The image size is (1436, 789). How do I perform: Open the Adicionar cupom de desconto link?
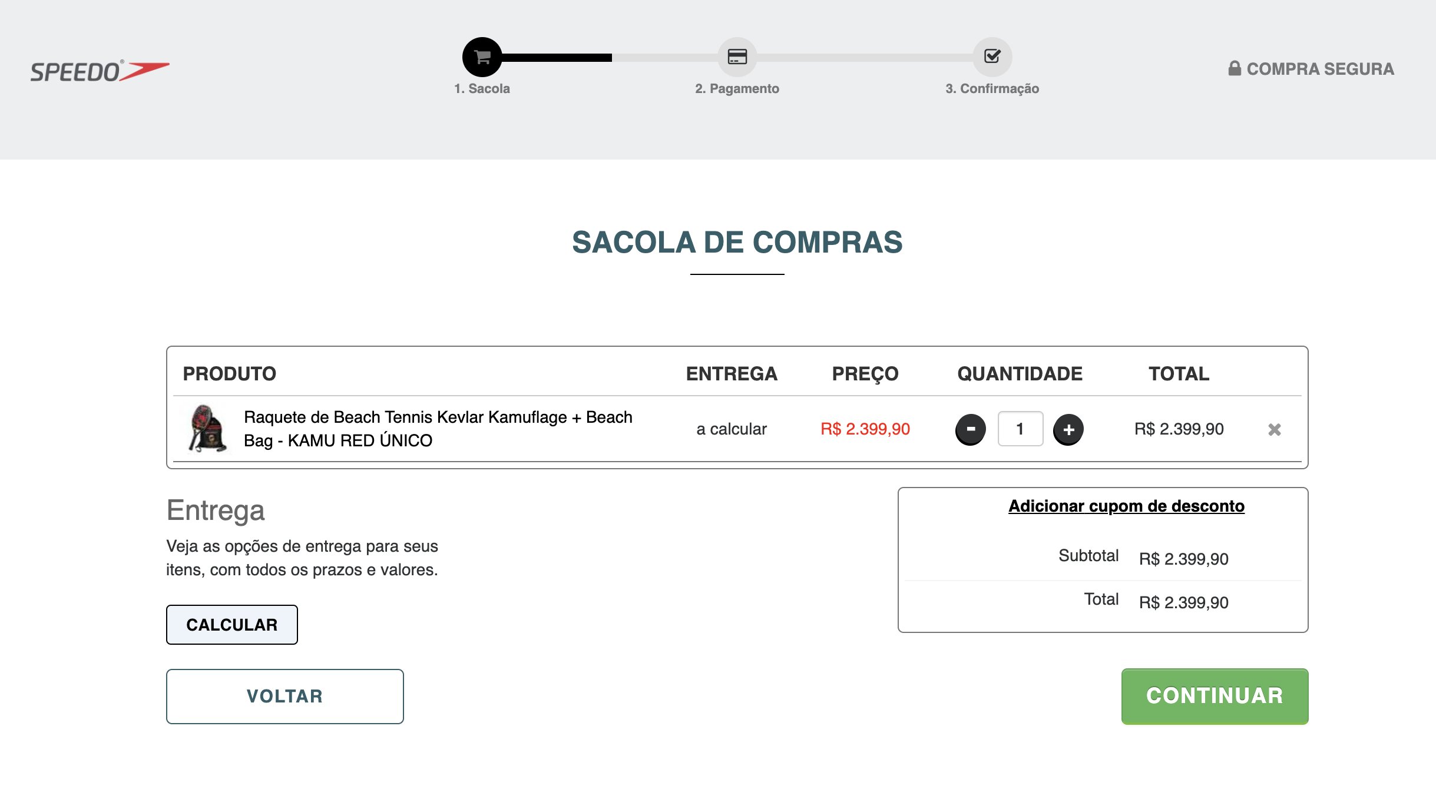[1126, 506]
